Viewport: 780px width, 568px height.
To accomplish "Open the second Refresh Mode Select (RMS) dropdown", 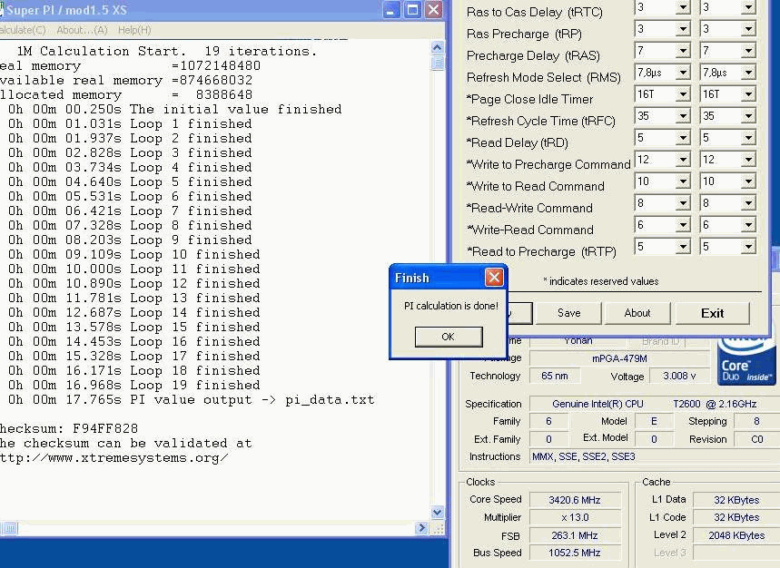I will 748,73.
